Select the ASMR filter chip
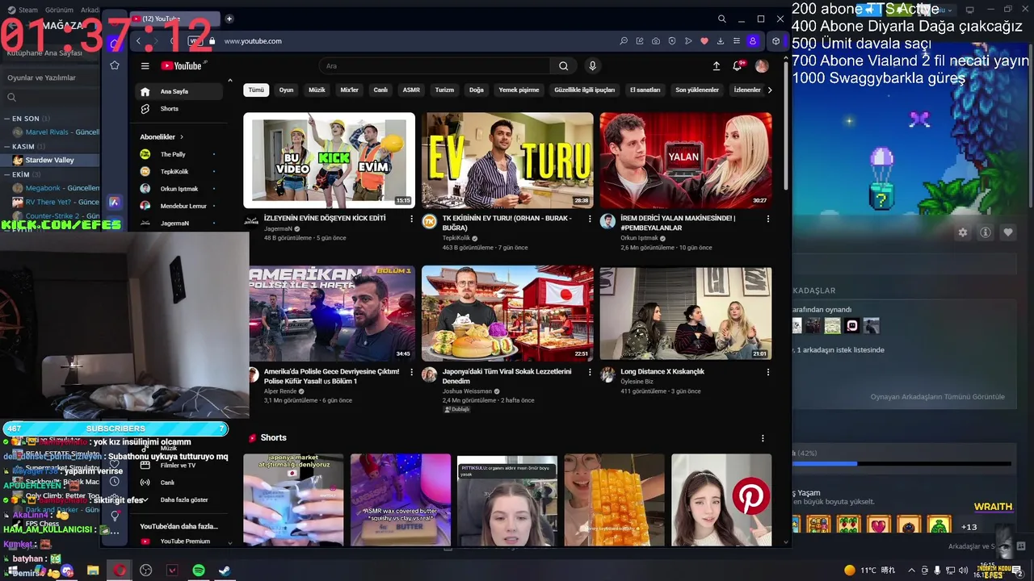This screenshot has width=1034, height=581. pos(411,90)
